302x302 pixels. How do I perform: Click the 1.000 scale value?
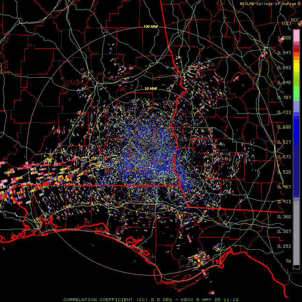coord(284,38)
